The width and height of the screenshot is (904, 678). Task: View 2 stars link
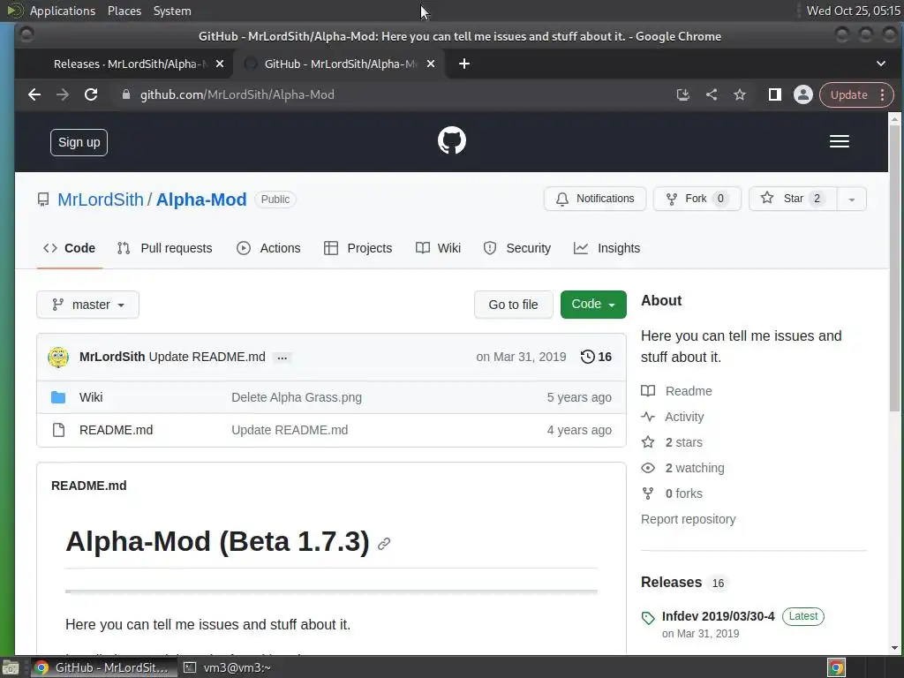(672, 442)
